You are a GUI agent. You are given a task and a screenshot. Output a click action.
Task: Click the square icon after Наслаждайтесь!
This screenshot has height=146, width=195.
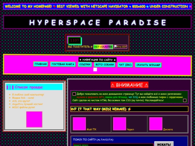coord(185,100)
